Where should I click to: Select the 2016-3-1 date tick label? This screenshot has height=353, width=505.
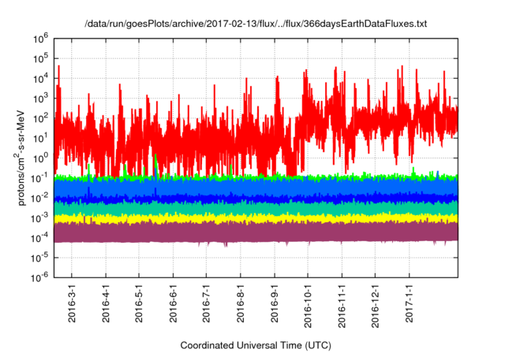coord(72,305)
